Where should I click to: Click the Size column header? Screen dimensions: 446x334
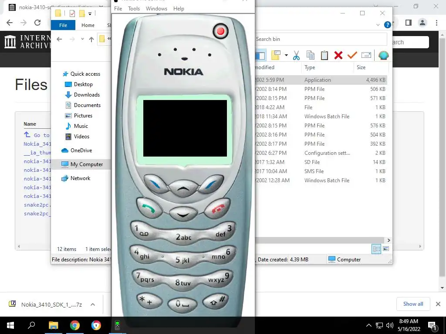[x=361, y=67]
